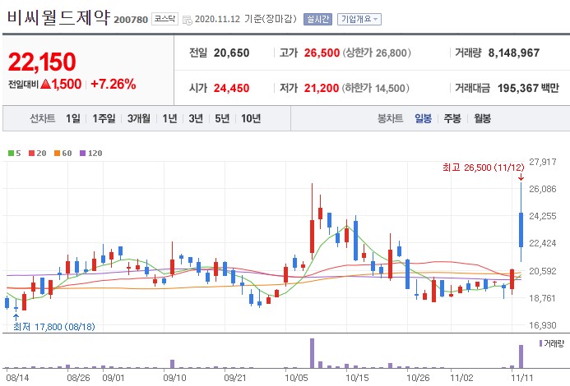The width and height of the screenshot is (570, 386).
Task: Click the 저가 value 21,200
Action: (x=322, y=88)
